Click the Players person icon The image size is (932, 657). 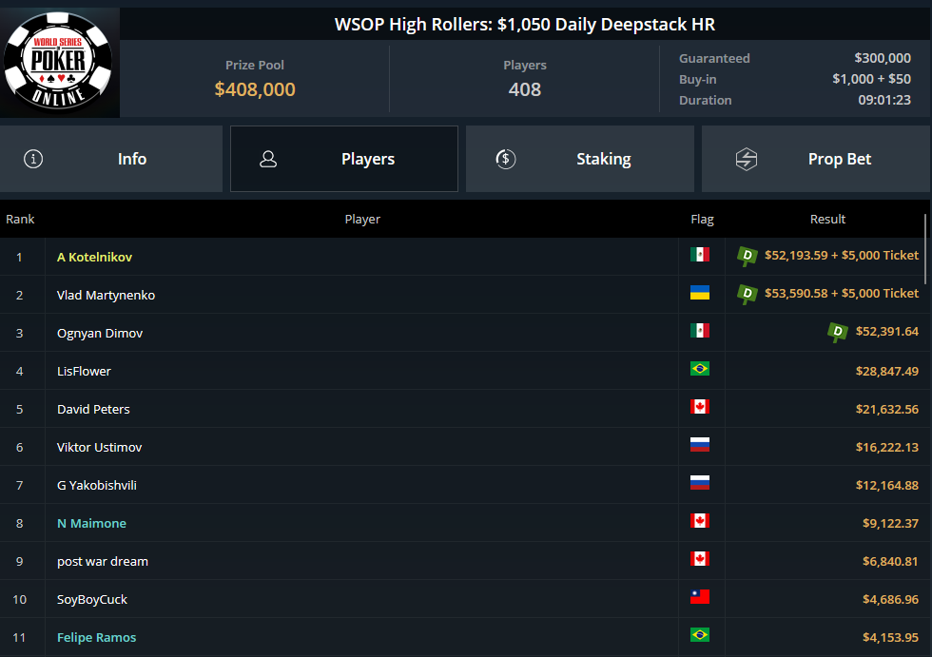coord(268,159)
